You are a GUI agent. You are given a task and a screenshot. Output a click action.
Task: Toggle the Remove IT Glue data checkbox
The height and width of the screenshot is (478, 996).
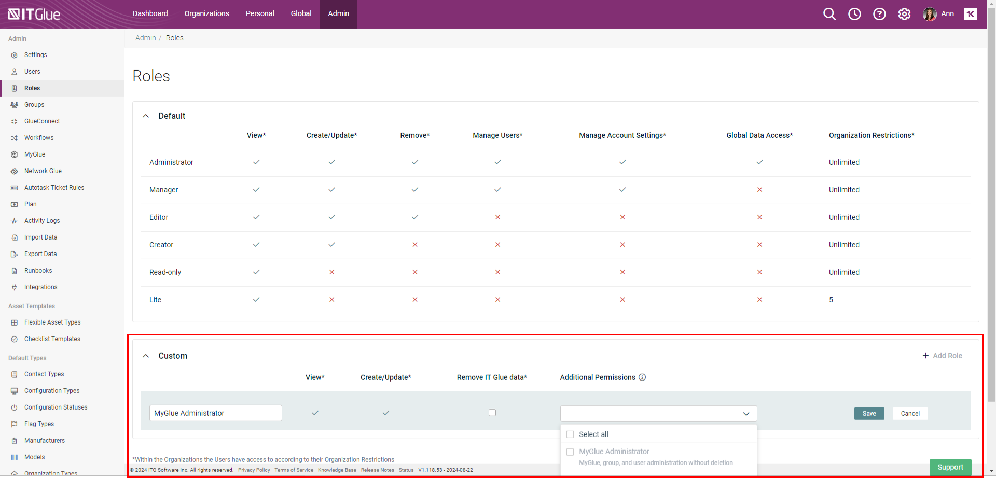[492, 413]
